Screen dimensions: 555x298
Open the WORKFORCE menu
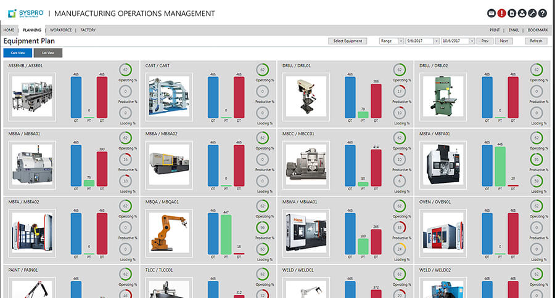coord(61,30)
